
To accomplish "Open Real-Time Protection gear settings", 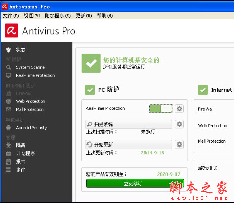I will 179,109.
